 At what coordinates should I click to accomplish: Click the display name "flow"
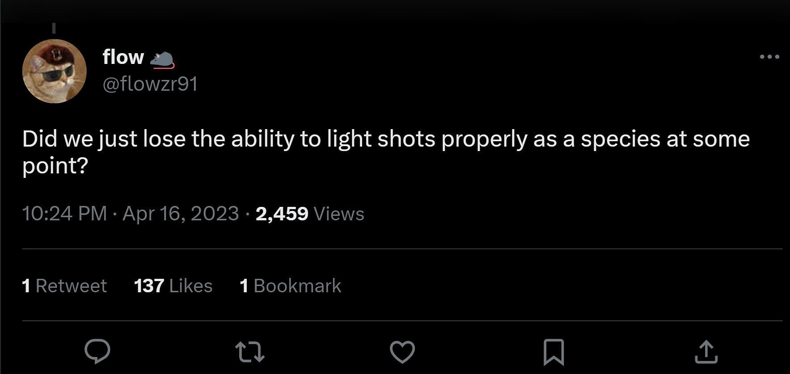point(123,57)
